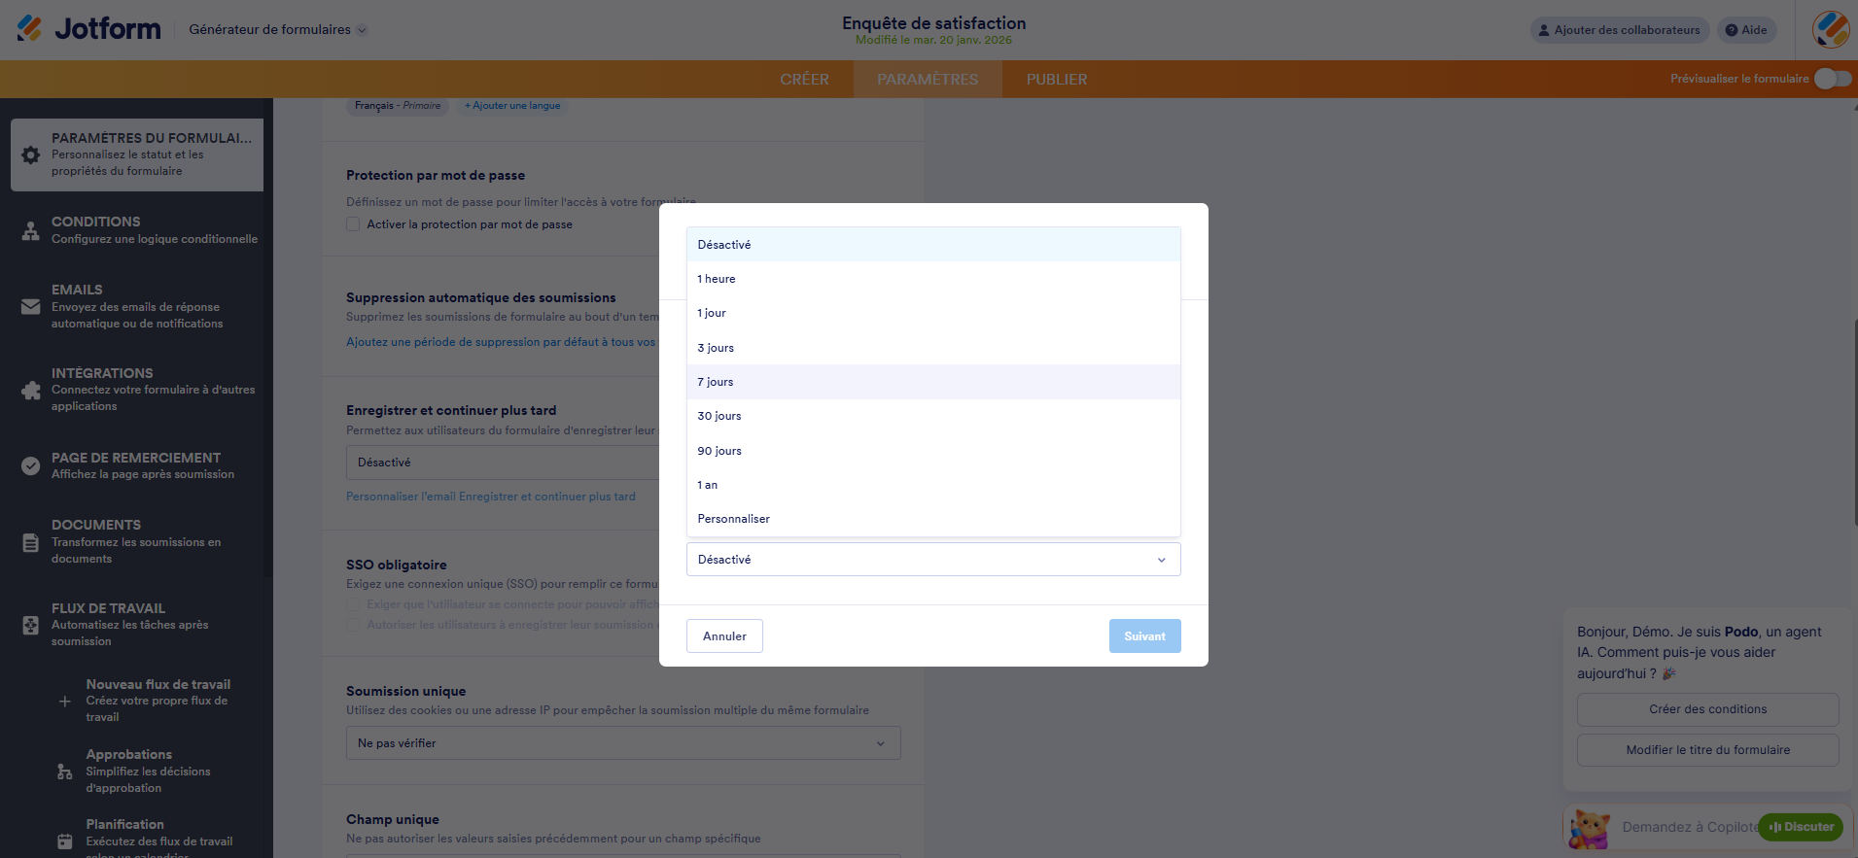
Task: Click the Approbations icon
Action: pos(65,772)
